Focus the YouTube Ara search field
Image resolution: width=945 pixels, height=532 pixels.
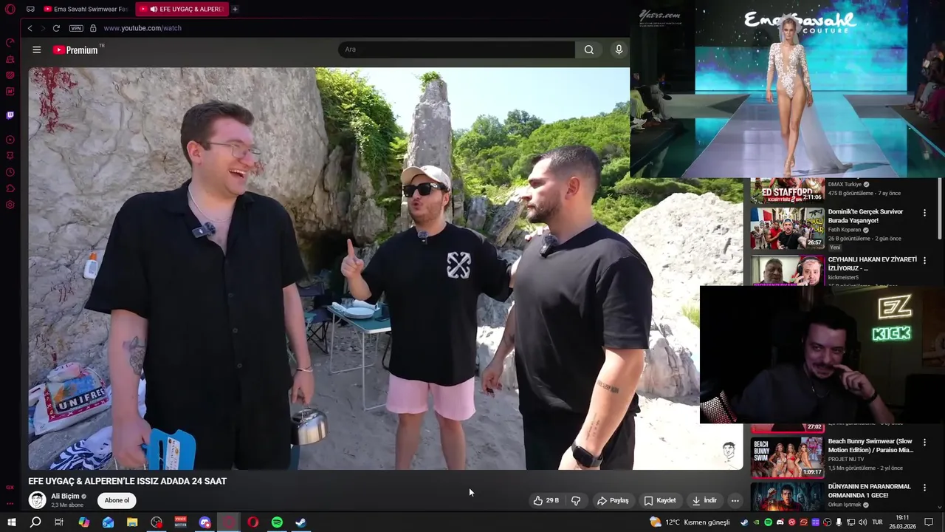(456, 50)
